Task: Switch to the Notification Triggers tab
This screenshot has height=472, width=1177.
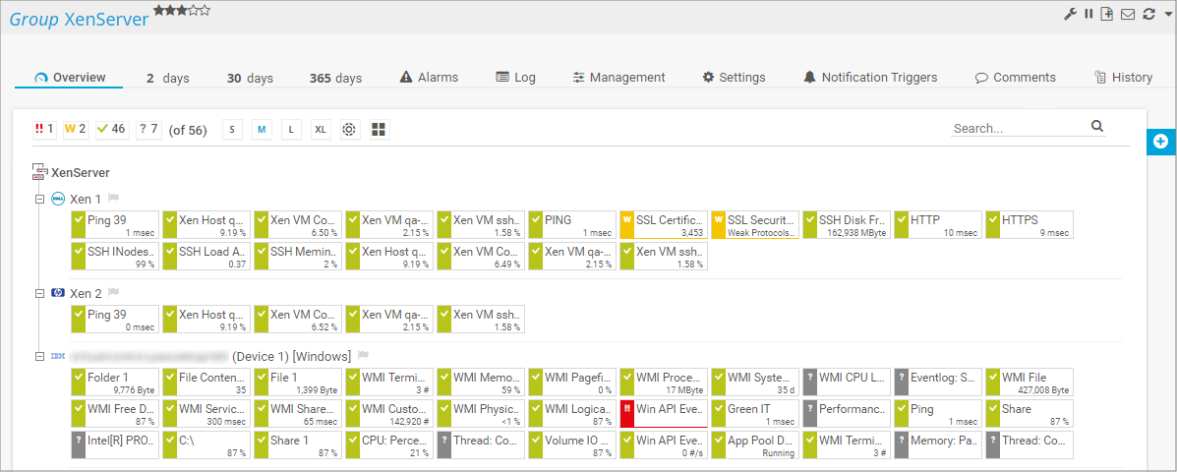Action: coord(869,78)
